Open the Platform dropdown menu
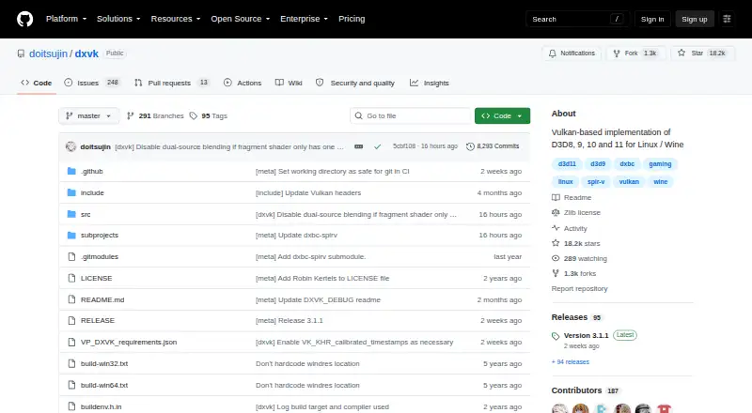The width and height of the screenshot is (752, 413). coord(66,19)
